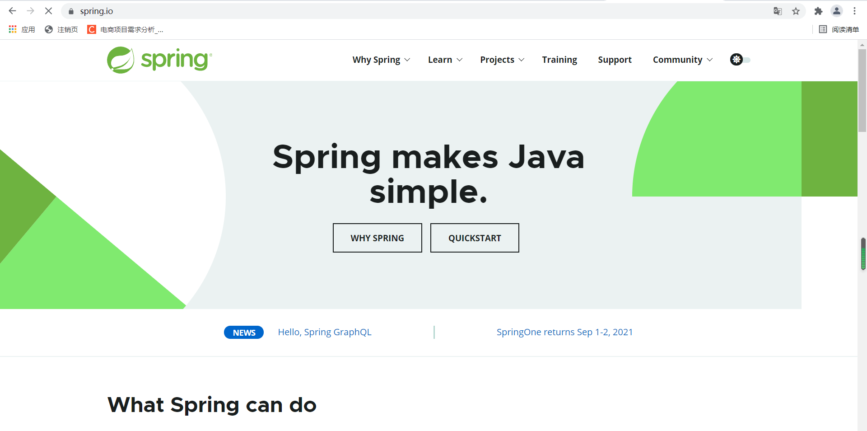Click the scrollbar up arrow
867x431 pixels.
[x=862, y=44]
